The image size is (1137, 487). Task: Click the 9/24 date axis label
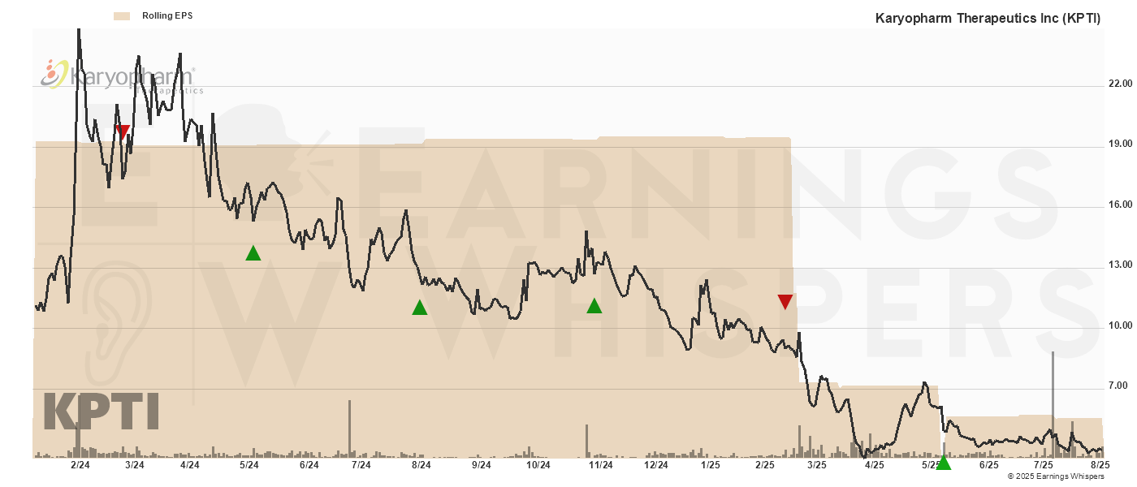tap(481, 465)
